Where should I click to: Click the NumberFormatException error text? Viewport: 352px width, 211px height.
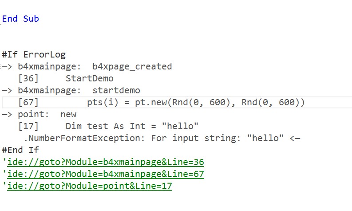pos(84,138)
